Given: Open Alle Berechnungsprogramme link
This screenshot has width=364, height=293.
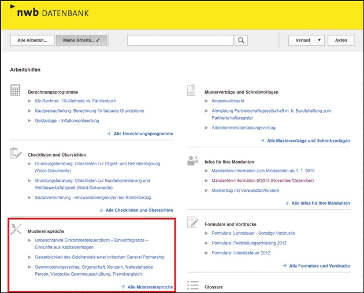Looking at the screenshot, I should tap(142, 133).
